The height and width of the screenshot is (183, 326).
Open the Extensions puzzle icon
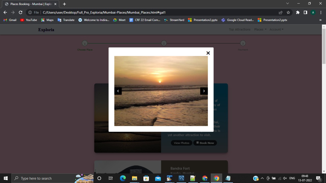click(x=298, y=12)
